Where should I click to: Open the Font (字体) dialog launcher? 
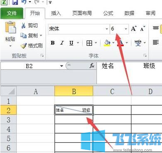point(145,55)
